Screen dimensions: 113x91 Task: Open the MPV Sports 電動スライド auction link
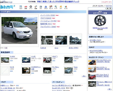[x=104, y=83]
